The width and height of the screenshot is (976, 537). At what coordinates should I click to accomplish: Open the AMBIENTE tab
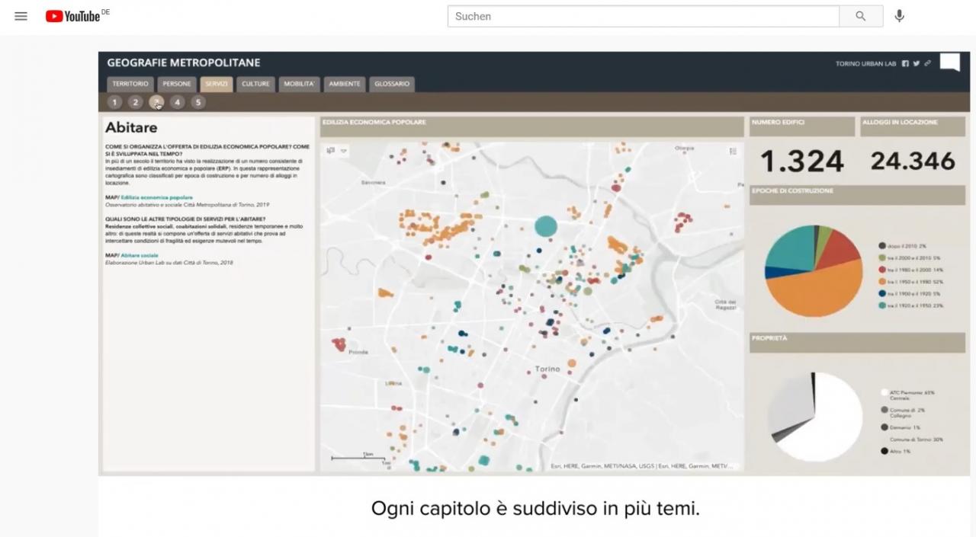(x=345, y=84)
